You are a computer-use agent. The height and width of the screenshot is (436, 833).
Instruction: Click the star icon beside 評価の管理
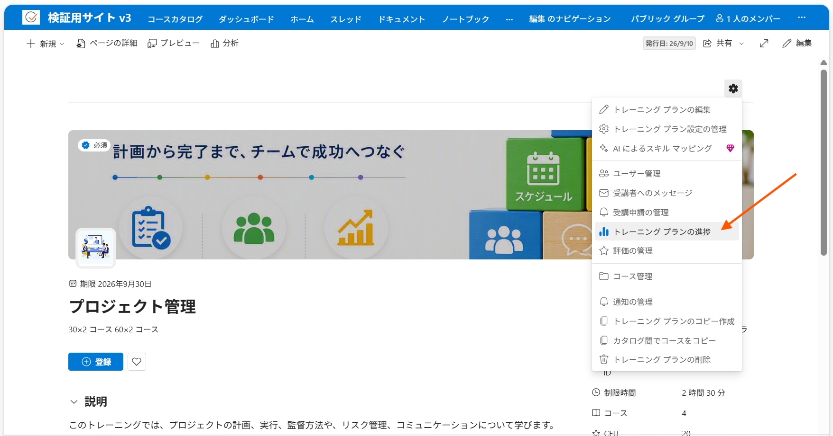[604, 250]
